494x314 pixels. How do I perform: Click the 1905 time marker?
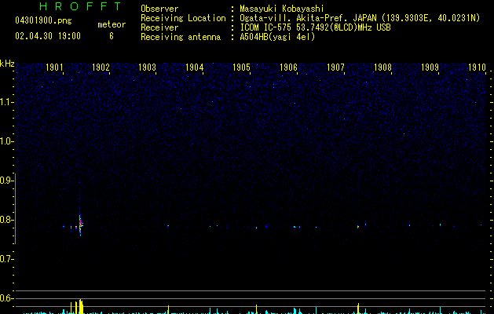[241, 67]
